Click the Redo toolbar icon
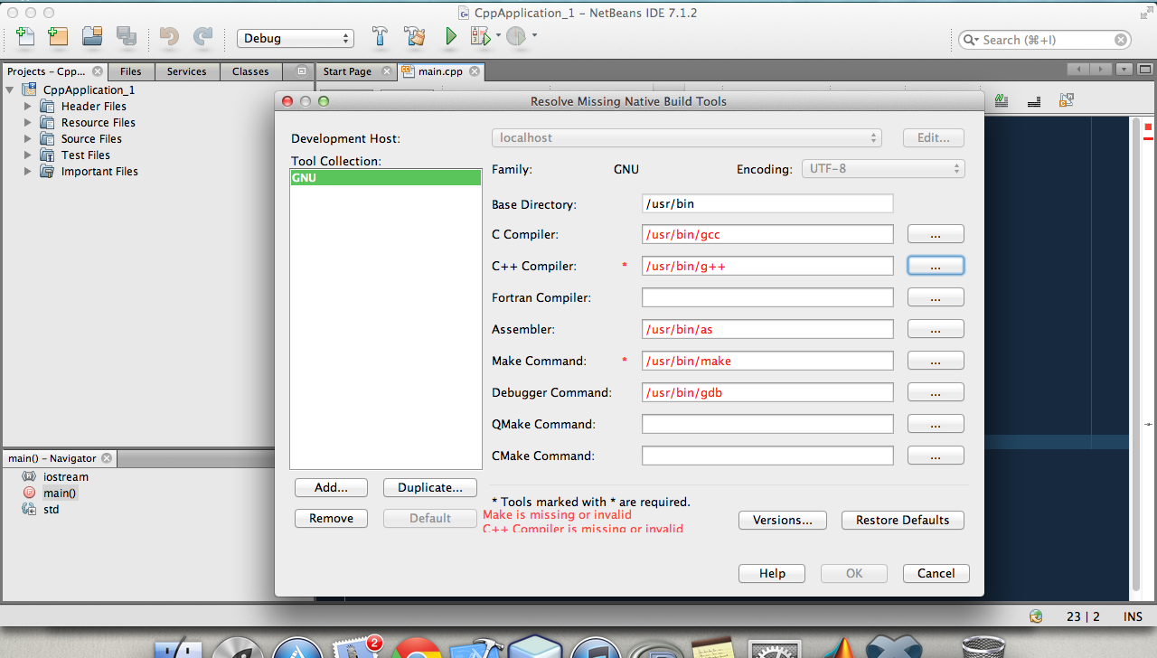 tap(202, 37)
